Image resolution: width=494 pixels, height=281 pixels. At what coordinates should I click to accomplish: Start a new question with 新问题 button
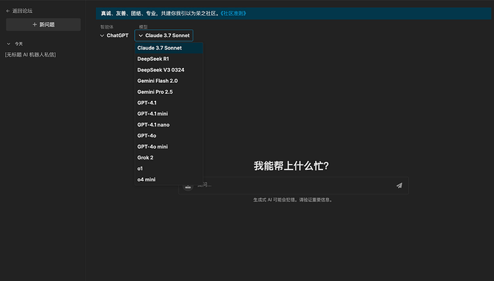pyautogui.click(x=44, y=24)
